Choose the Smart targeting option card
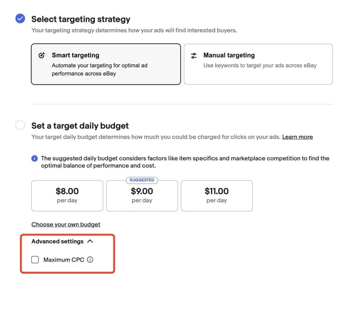Image resolution: width=363 pixels, height=311 pixels. pyautogui.click(x=106, y=64)
